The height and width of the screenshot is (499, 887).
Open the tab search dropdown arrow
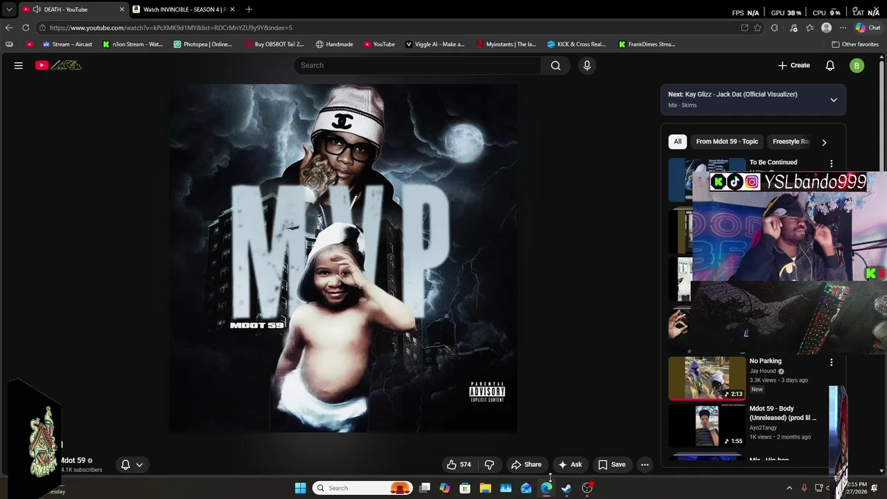[x=9, y=10]
